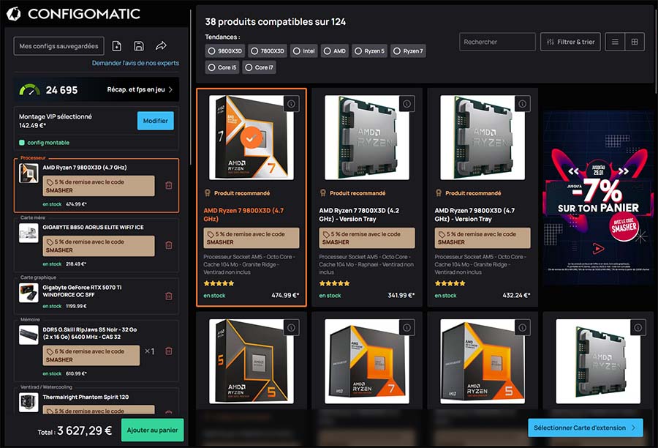Image resolution: width=658 pixels, height=448 pixels.
Task: Share the configuration via the arrow icon
Action: pos(161,46)
